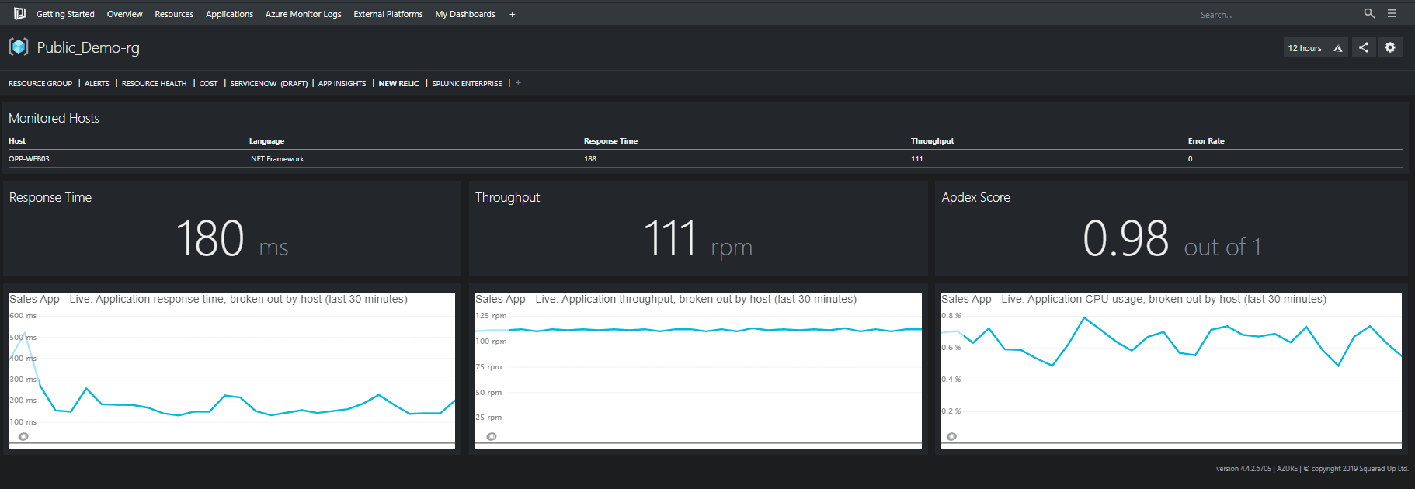This screenshot has width=1415, height=489.
Task: Click the 111 rpm Throughput value
Action: (698, 238)
